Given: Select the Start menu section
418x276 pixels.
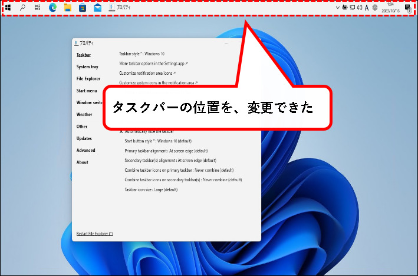Looking at the screenshot, I should click(87, 91).
